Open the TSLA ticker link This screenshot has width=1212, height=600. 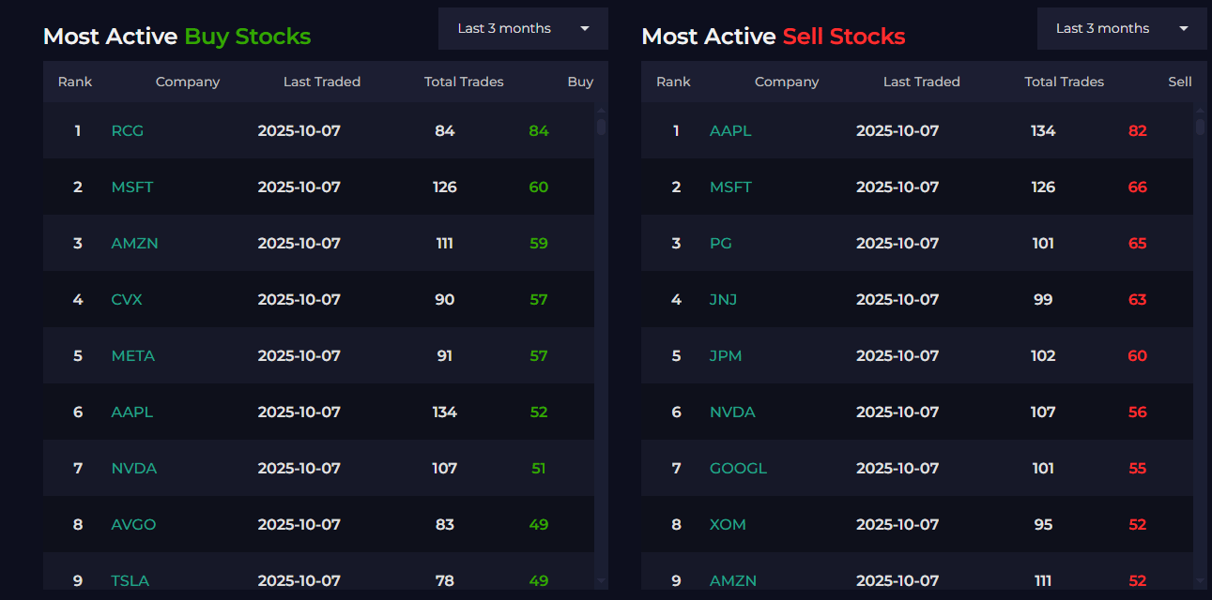(x=130, y=580)
